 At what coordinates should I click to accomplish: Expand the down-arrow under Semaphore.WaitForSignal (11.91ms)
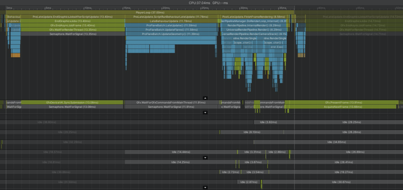tap(206, 113)
